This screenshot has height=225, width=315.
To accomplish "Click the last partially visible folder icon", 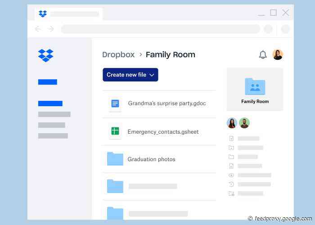I will tap(115, 213).
